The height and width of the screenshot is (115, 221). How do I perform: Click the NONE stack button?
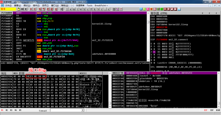point(218,110)
